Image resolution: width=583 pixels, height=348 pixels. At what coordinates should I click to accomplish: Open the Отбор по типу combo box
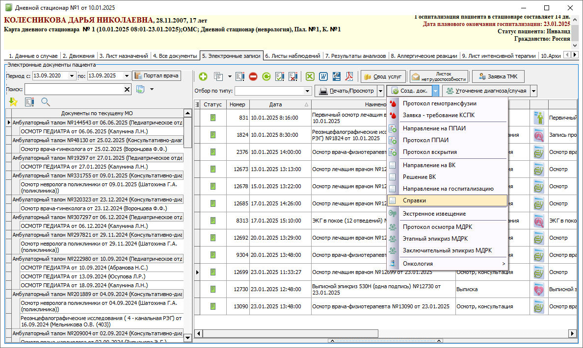308,91
